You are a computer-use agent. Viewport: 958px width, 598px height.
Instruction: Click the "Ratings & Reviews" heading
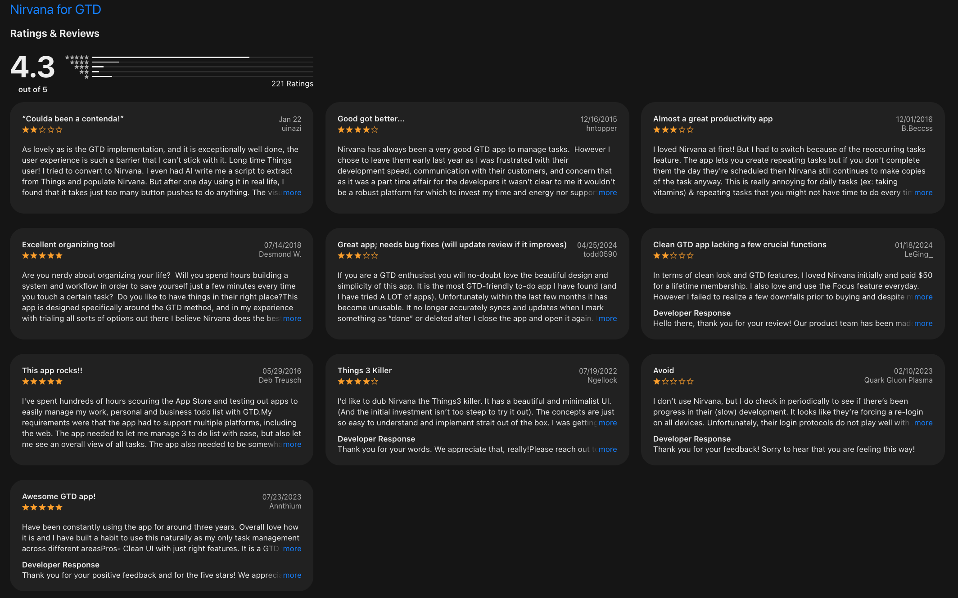tap(54, 33)
